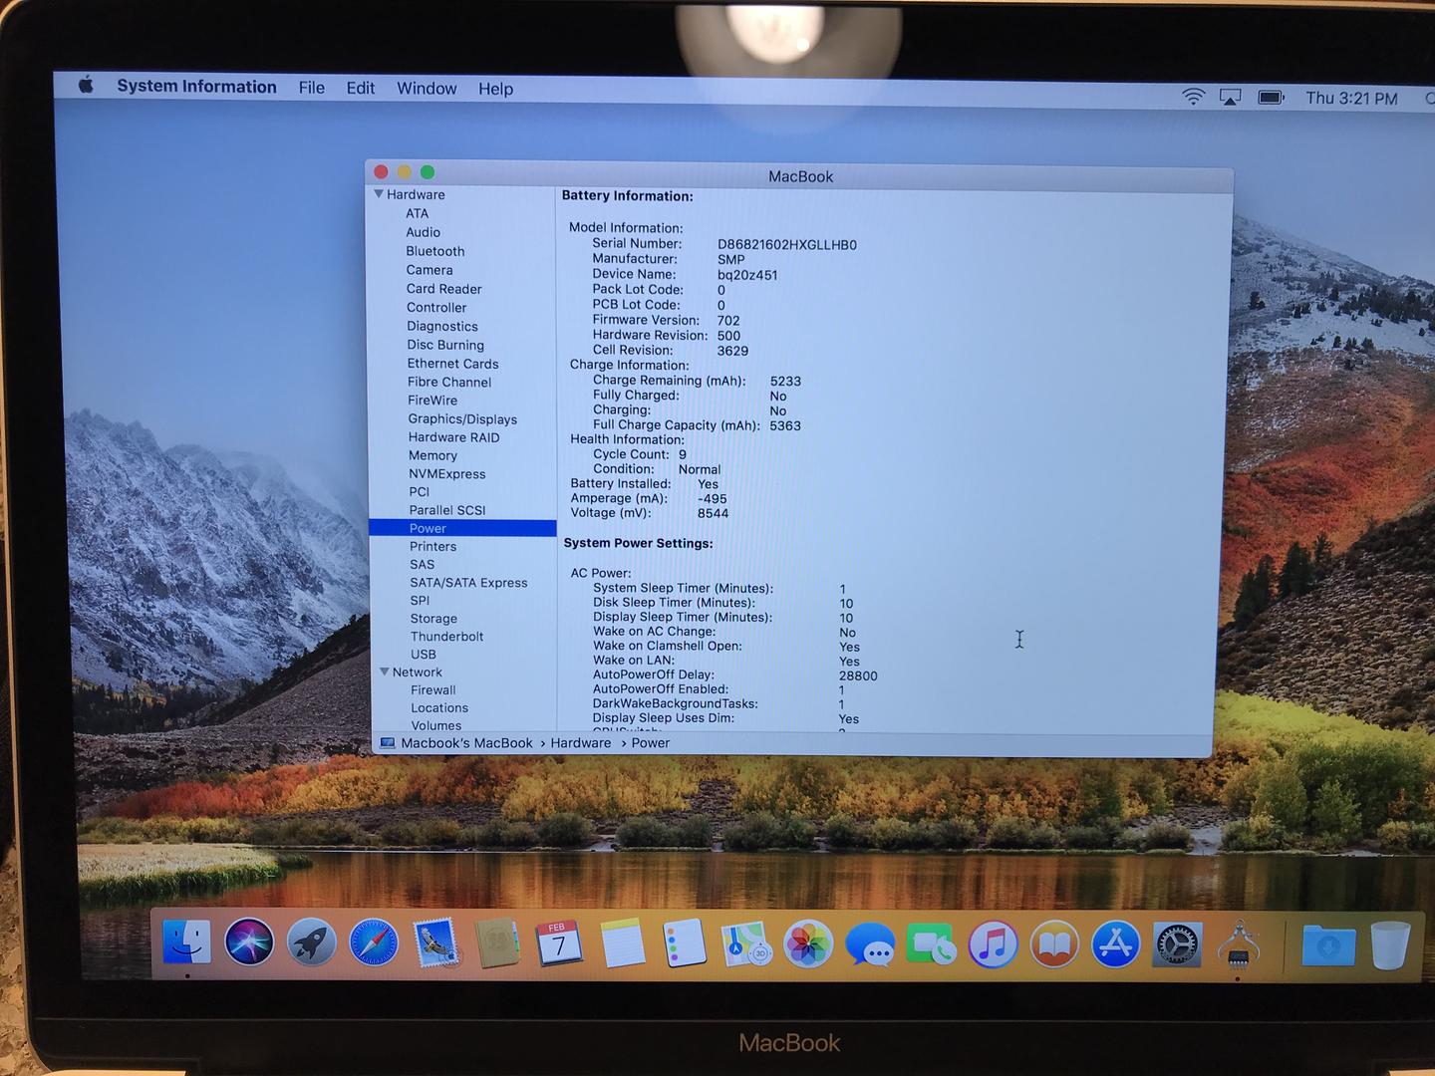Open the File menu
This screenshot has width=1435, height=1076.
[x=312, y=88]
